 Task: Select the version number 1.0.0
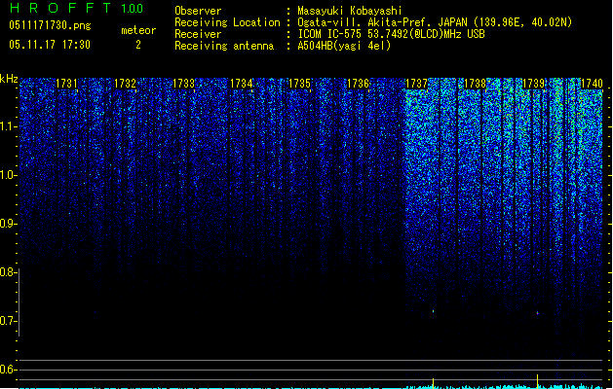(133, 8)
